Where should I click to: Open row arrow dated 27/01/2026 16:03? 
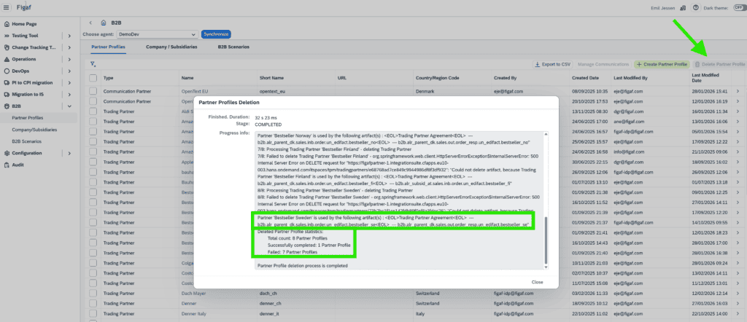[x=738, y=304]
